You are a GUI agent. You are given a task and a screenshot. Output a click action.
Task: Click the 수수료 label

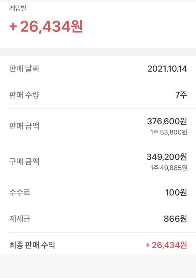(20, 192)
